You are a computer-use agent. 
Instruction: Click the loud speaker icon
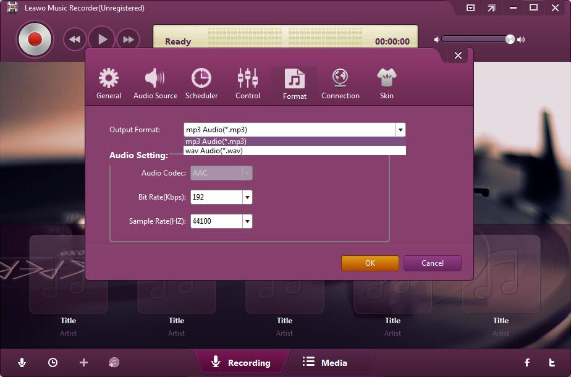(521, 40)
